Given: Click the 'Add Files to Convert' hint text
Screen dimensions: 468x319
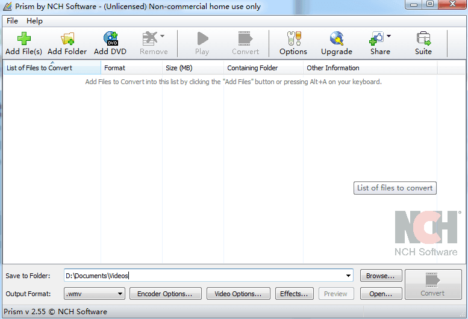Looking at the screenshot, I should [234, 82].
